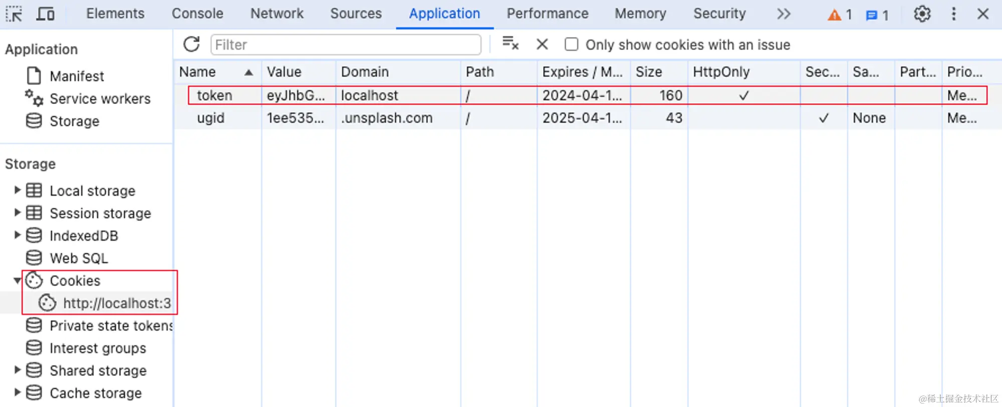This screenshot has width=1002, height=407.
Task: Sort by the Expires column header
Action: pyautogui.click(x=584, y=72)
